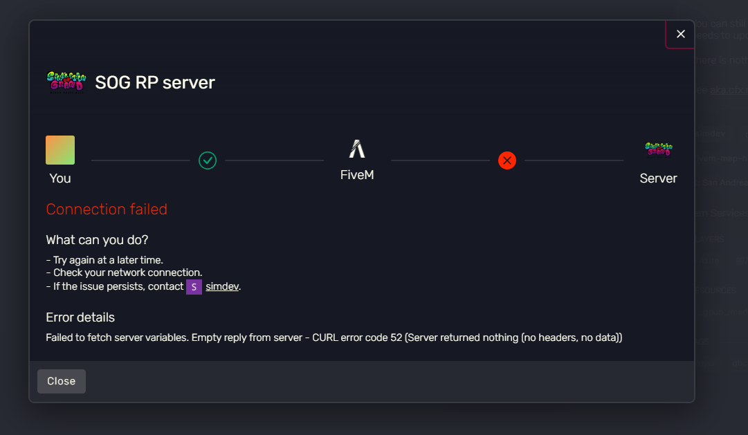Select the SOG RP server title text
Image resolution: width=748 pixels, height=435 pixels.
click(155, 82)
